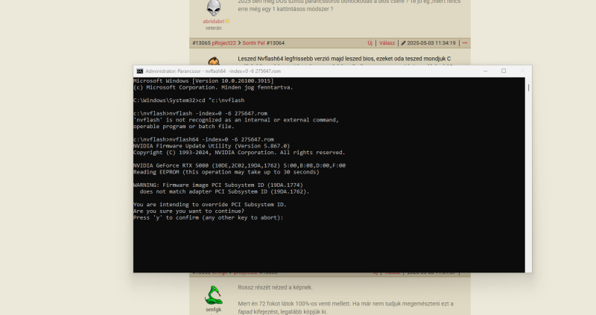The image size is (596, 315).
Task: Open abridabri's user profile link
Action: click(x=213, y=22)
